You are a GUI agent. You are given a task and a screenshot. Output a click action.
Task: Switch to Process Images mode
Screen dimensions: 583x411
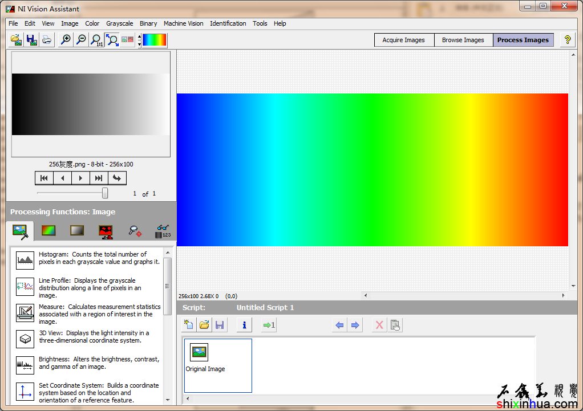[x=523, y=40]
